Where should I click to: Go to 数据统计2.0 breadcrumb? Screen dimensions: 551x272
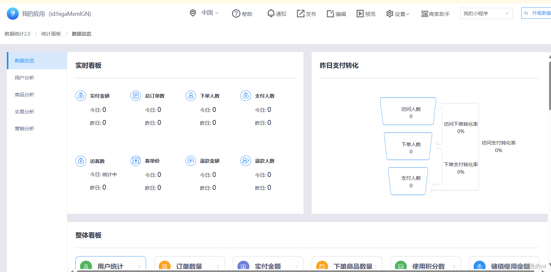click(17, 34)
